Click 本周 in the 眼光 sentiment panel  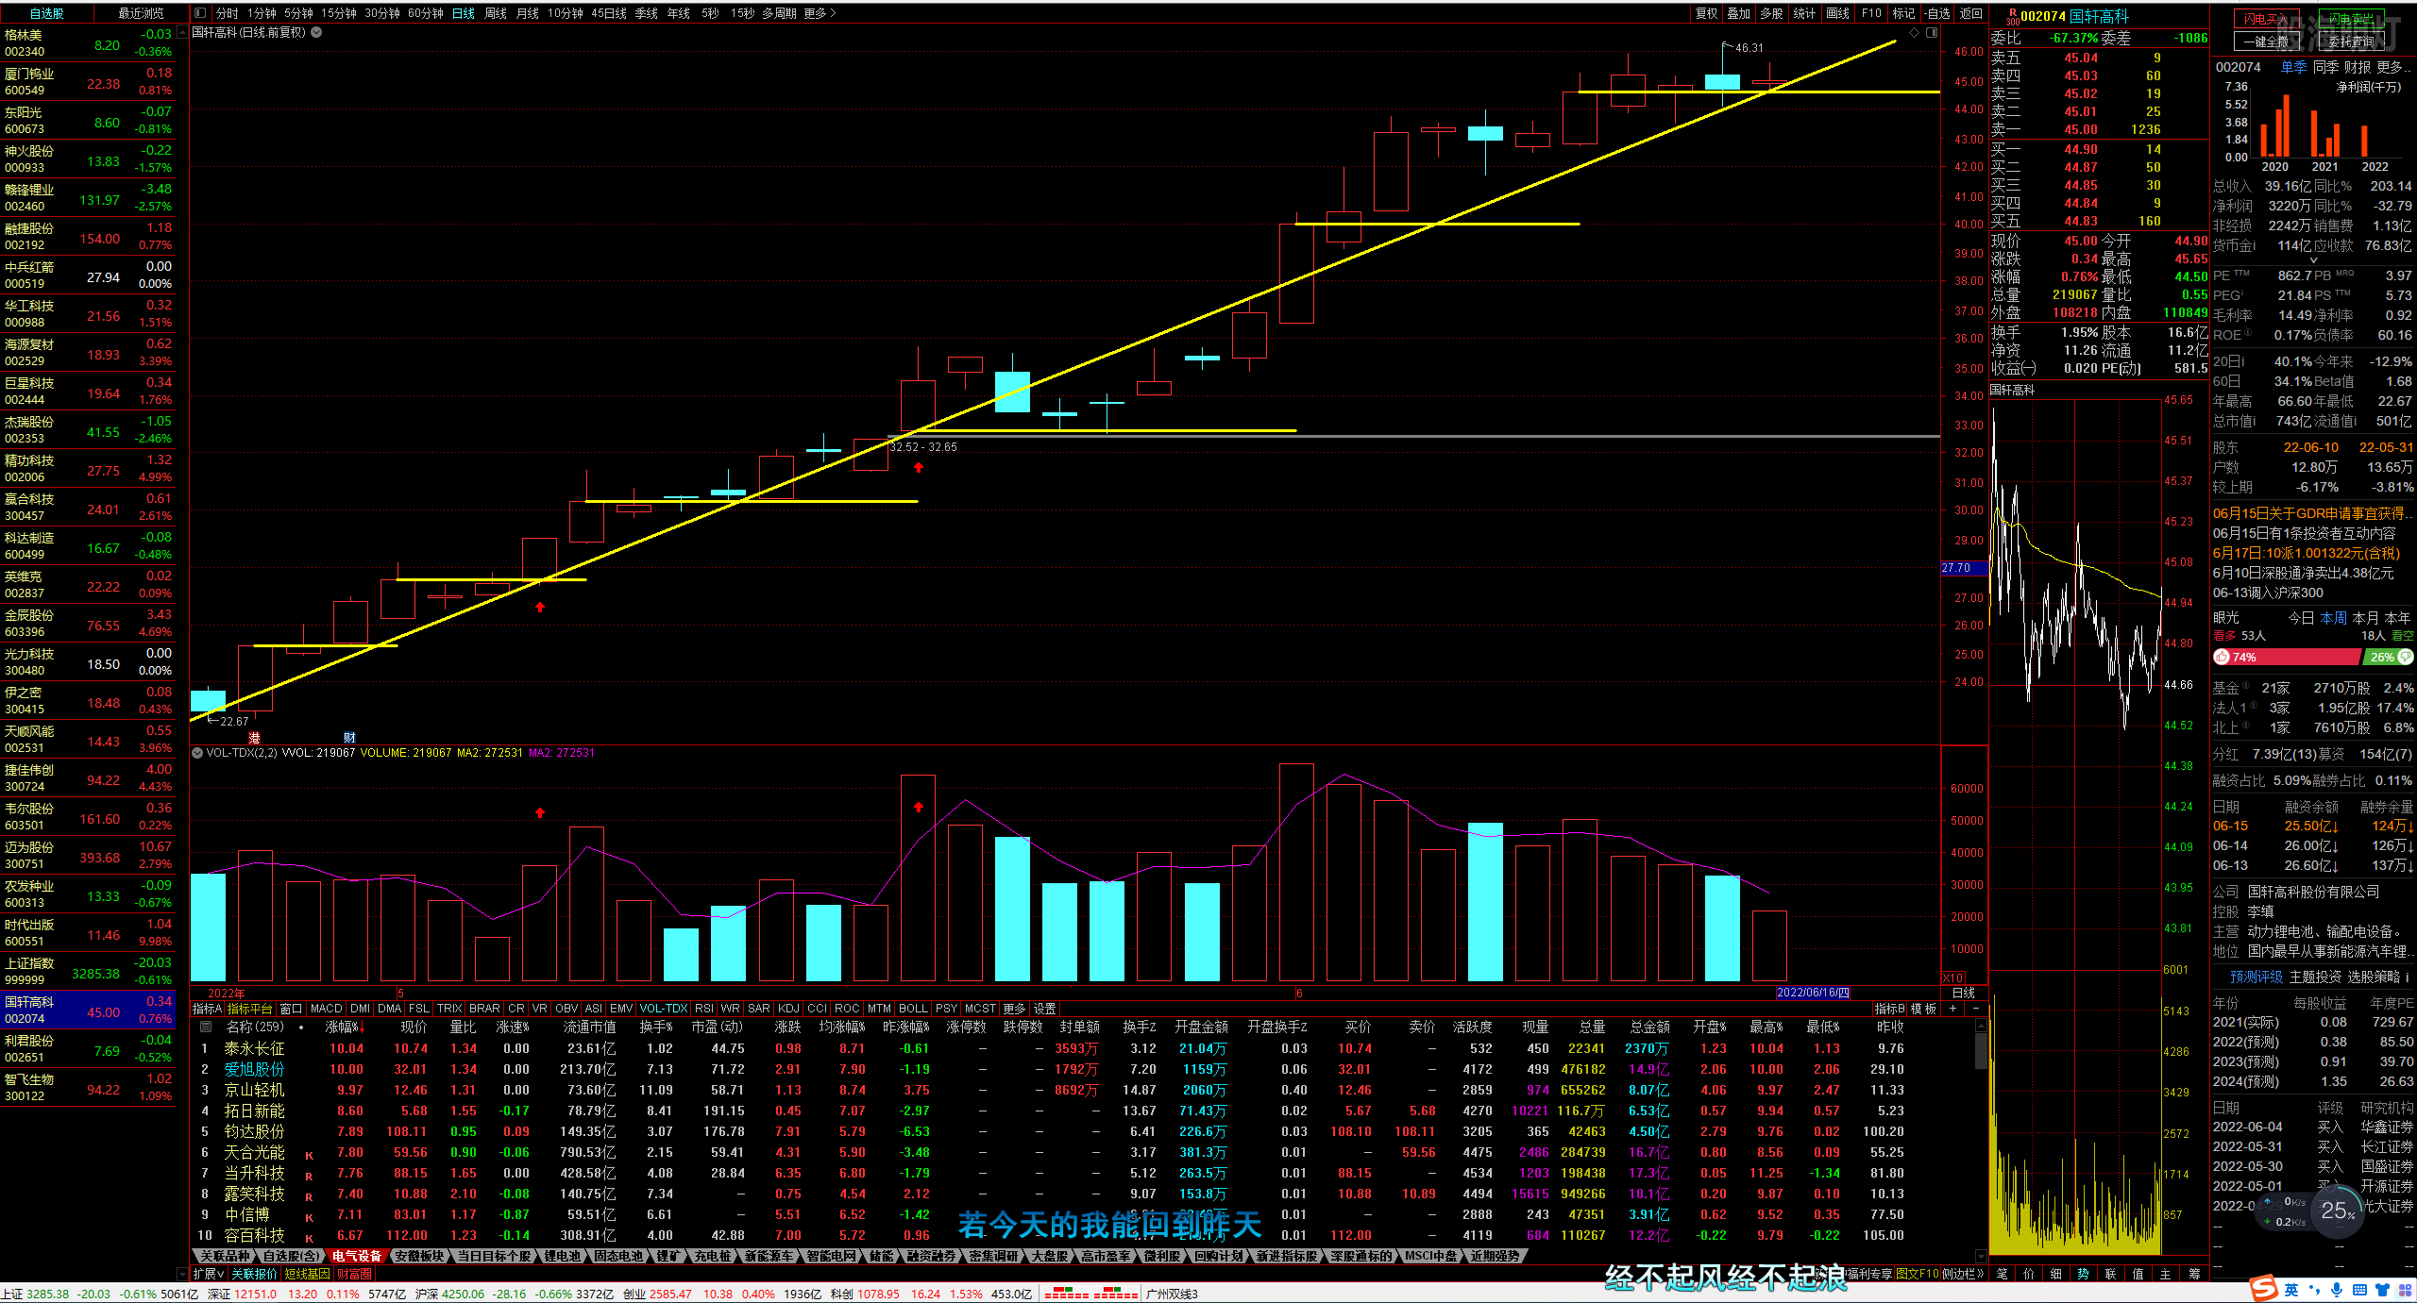(x=2333, y=617)
